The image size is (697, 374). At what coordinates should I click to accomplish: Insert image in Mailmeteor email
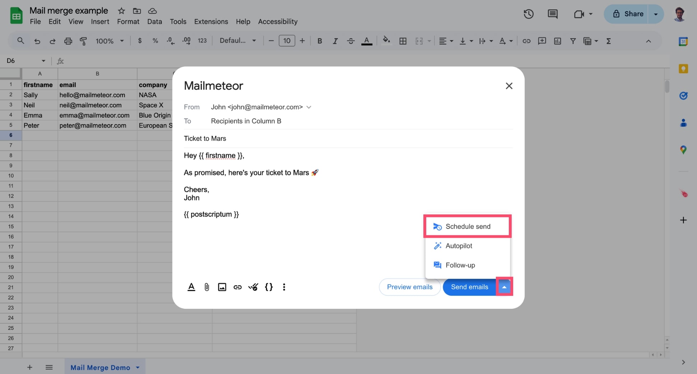pos(222,287)
